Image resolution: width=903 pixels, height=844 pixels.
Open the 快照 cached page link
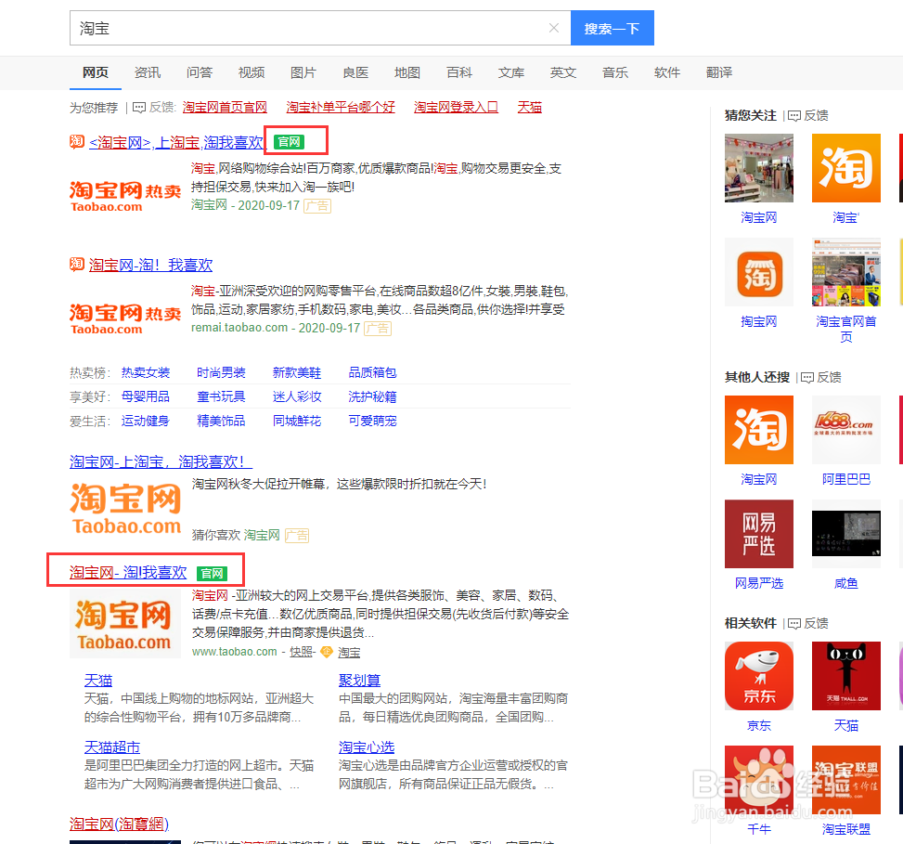tap(301, 652)
